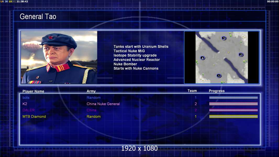
Task: Click the pink progress bar for K2
Action: point(233,104)
